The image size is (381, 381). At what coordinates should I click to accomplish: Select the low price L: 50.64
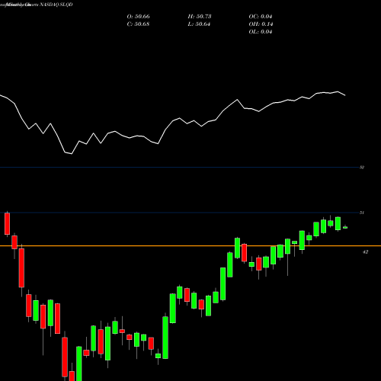[199, 24]
